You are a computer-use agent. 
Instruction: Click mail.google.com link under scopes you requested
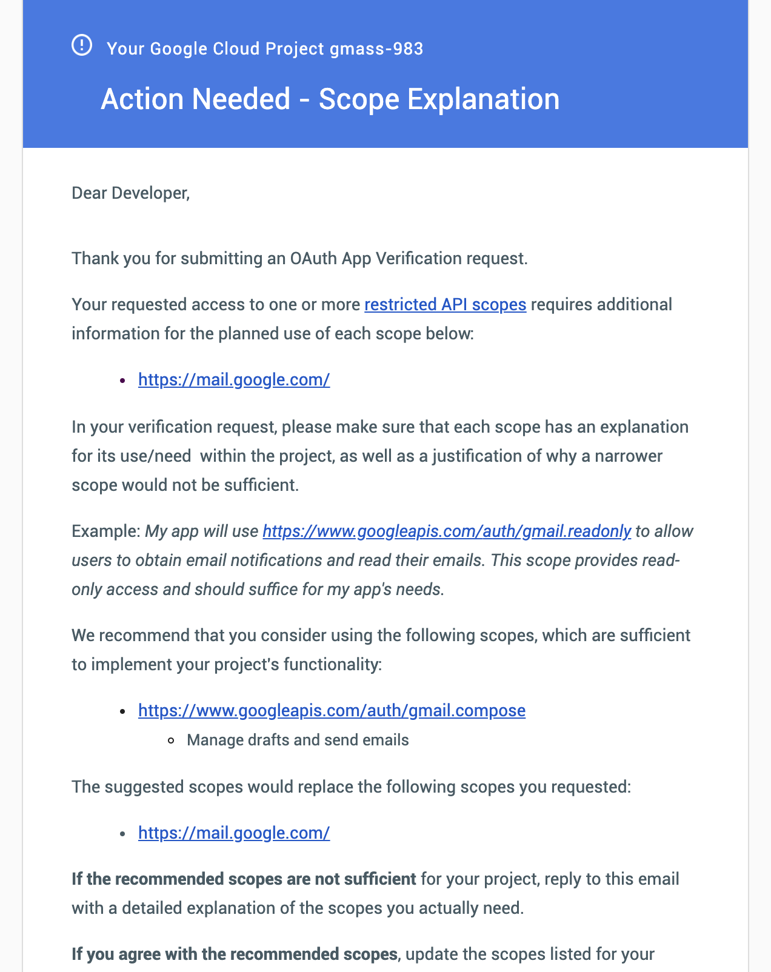[x=234, y=833]
